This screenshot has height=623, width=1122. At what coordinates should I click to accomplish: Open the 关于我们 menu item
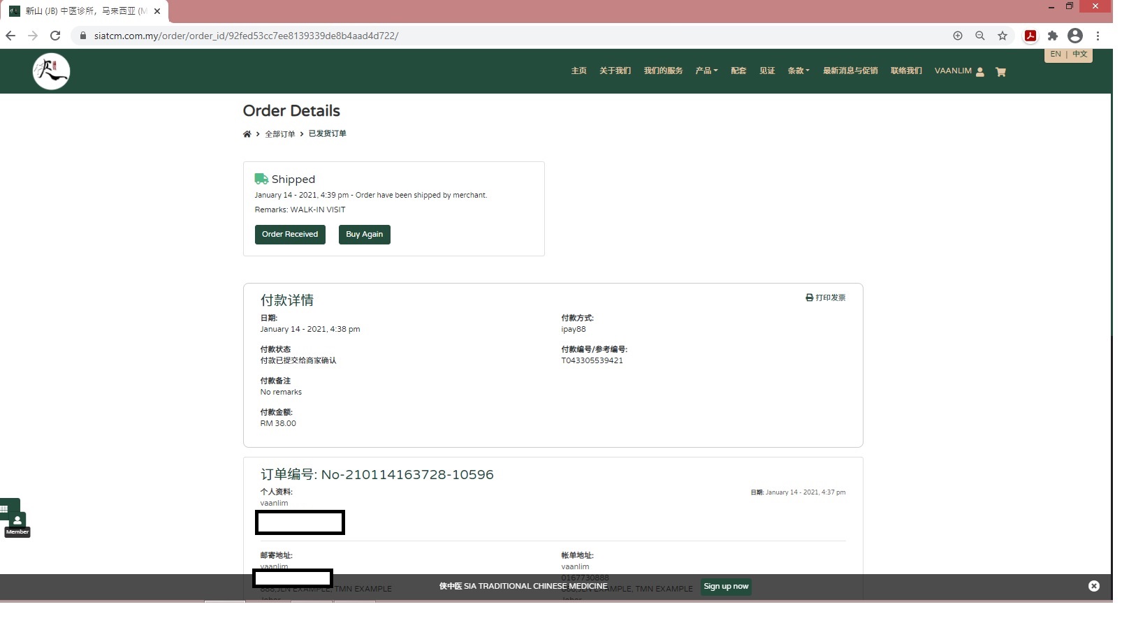click(x=615, y=71)
